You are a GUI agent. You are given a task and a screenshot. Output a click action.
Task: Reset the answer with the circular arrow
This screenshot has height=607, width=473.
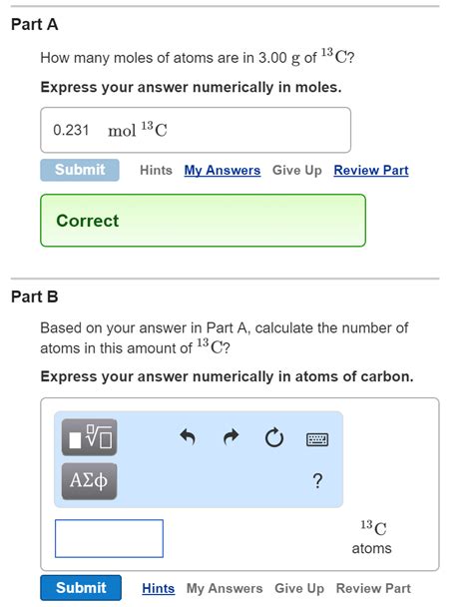coord(274,438)
